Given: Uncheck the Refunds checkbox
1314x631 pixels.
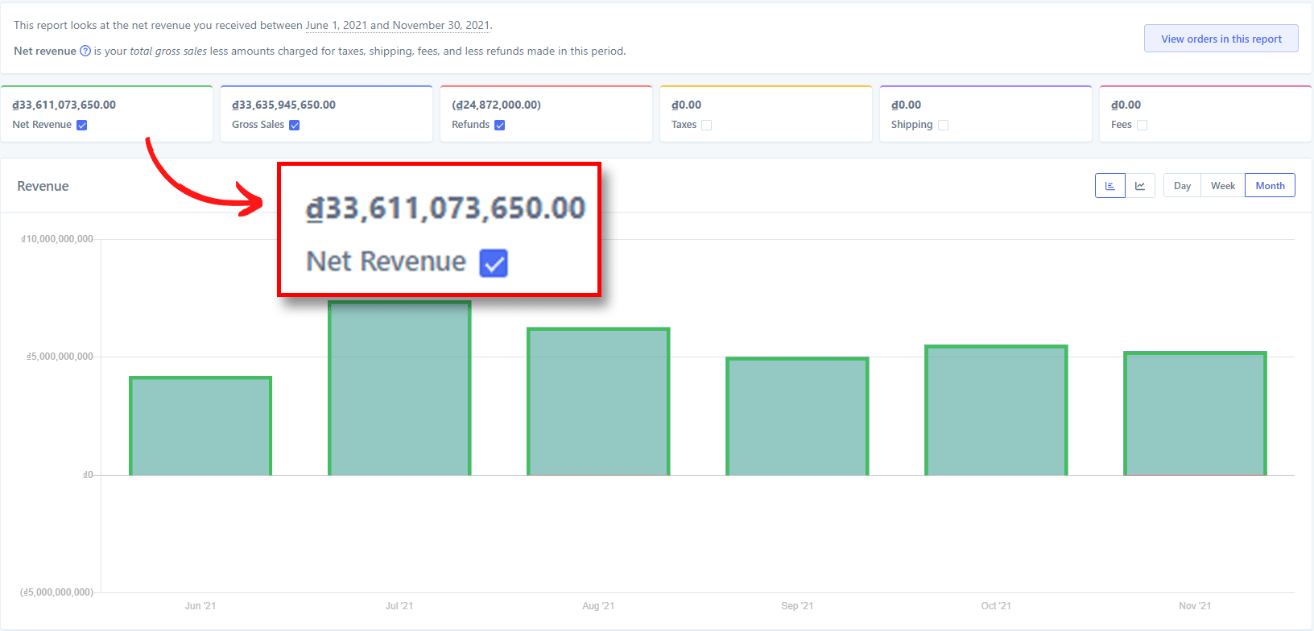Looking at the screenshot, I should pyautogui.click(x=499, y=125).
